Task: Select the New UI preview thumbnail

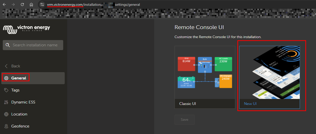Action: pos(270,72)
